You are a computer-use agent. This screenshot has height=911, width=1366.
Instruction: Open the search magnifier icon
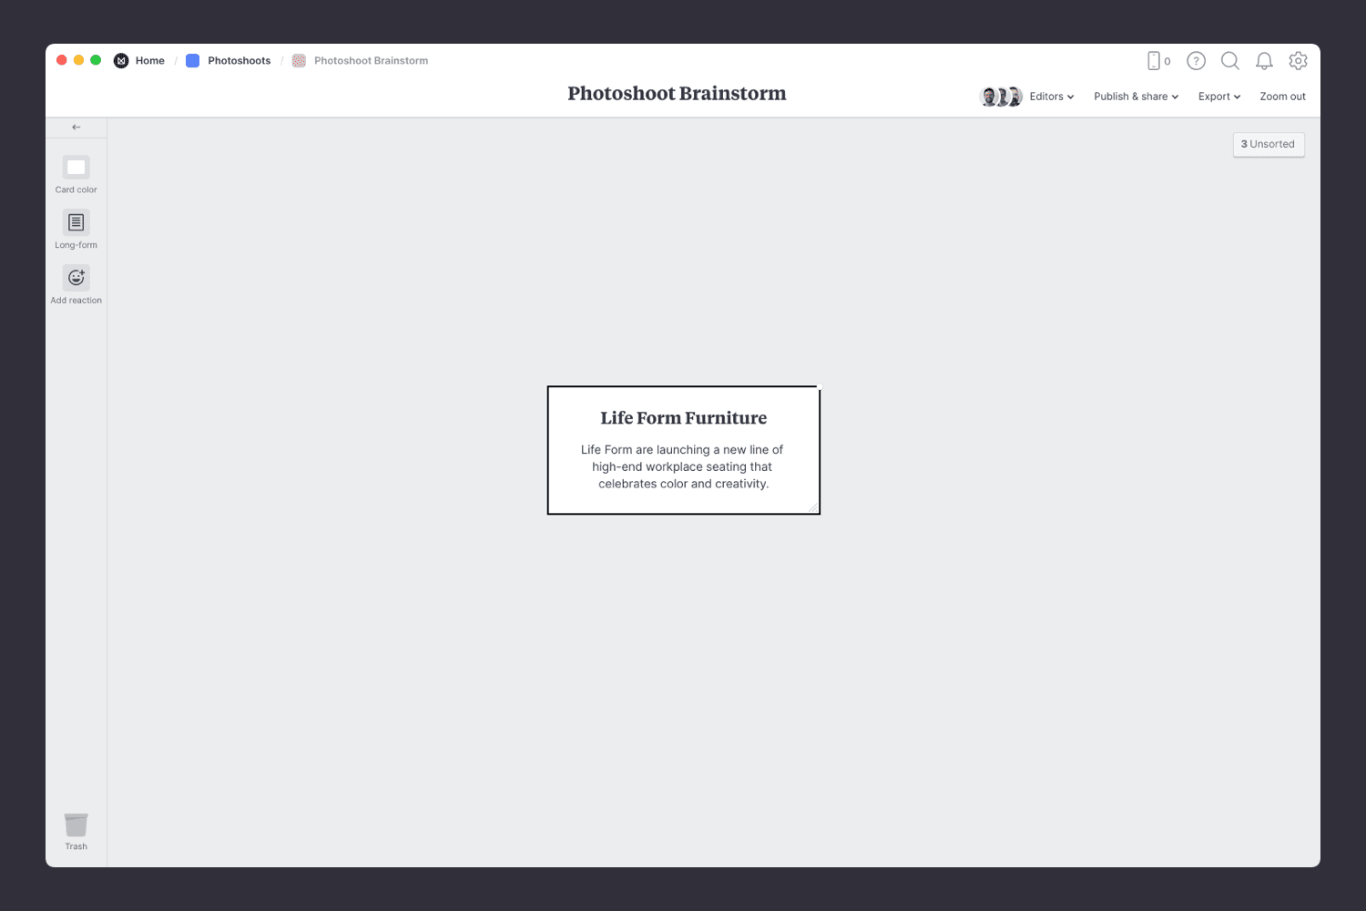[x=1229, y=61]
